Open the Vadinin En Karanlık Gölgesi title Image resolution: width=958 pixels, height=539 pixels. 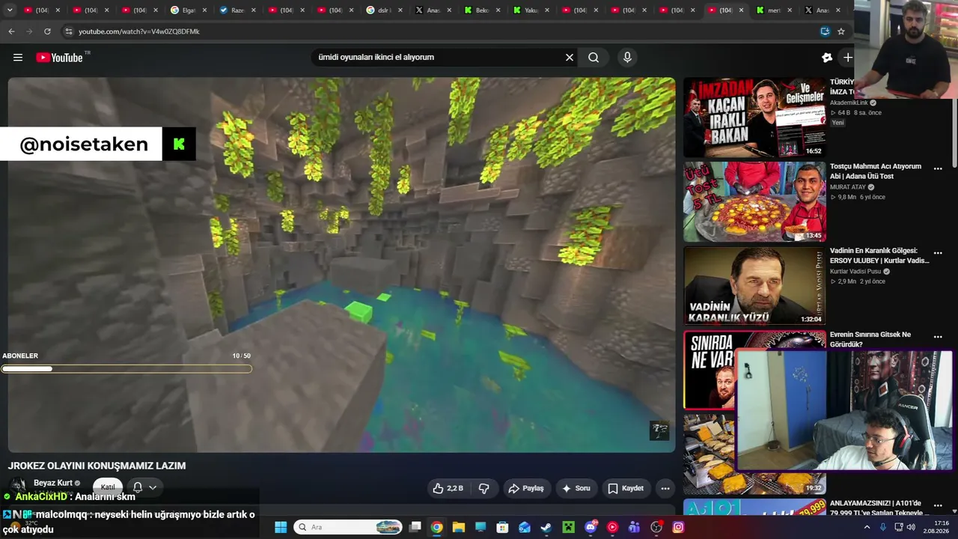(x=879, y=255)
